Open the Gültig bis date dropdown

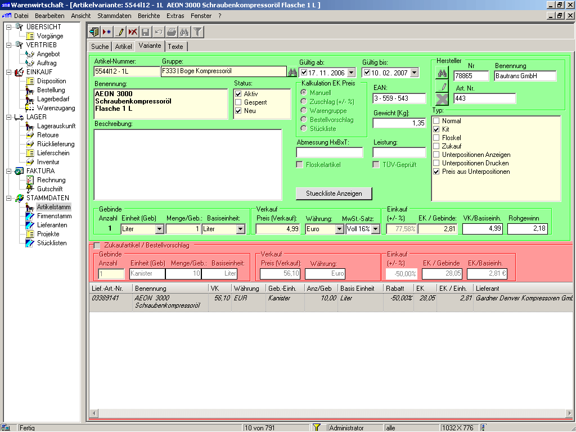414,73
